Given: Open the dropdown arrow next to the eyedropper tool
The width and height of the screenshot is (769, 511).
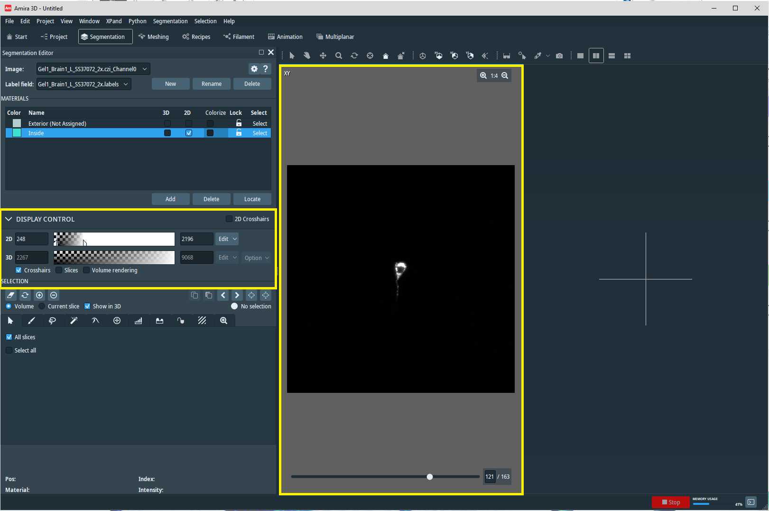Looking at the screenshot, I should coord(548,56).
